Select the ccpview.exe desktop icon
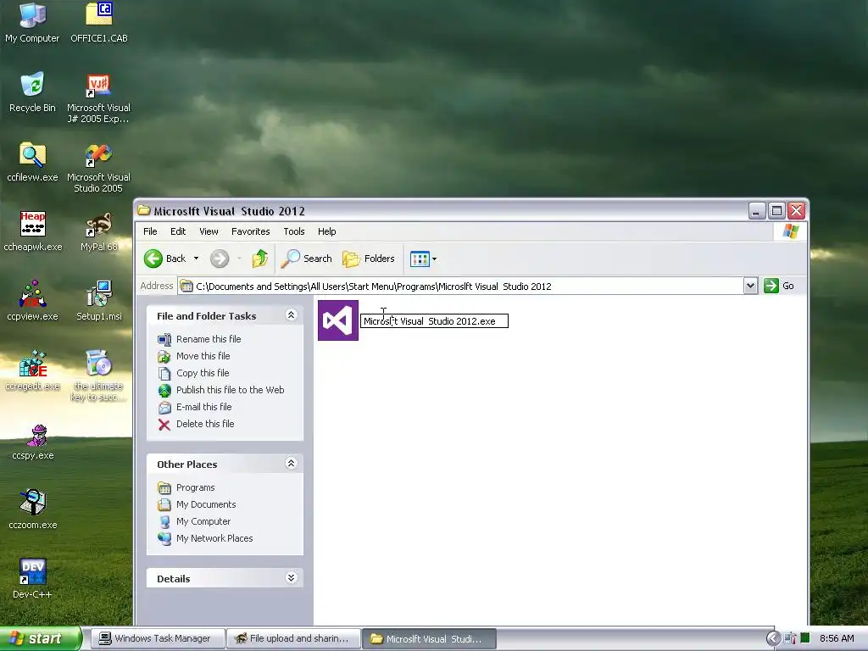The height and width of the screenshot is (651, 868). pos(32,301)
